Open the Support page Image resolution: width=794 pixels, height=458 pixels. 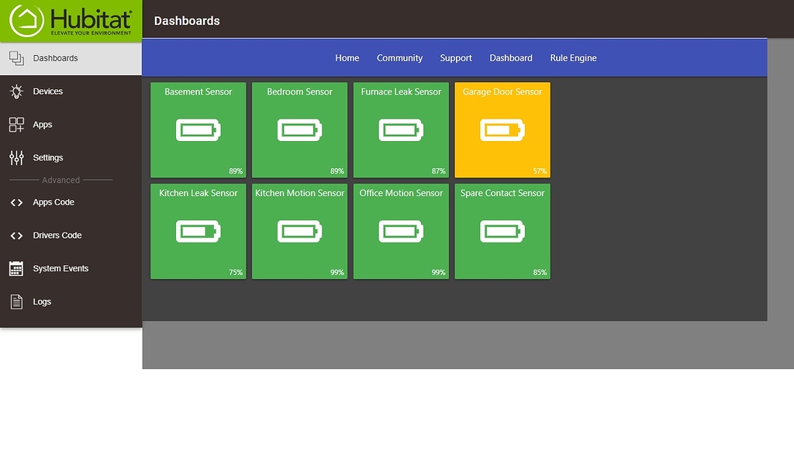455,57
